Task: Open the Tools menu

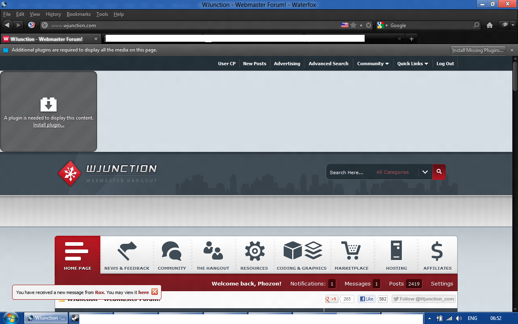Action: [102, 14]
